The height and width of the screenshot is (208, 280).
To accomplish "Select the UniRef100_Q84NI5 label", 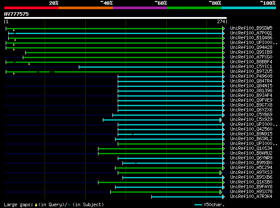I will 251,86.
